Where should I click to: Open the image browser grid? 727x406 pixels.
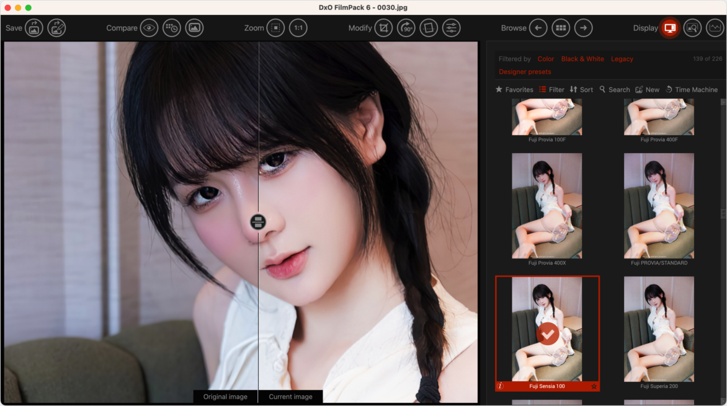tap(561, 28)
